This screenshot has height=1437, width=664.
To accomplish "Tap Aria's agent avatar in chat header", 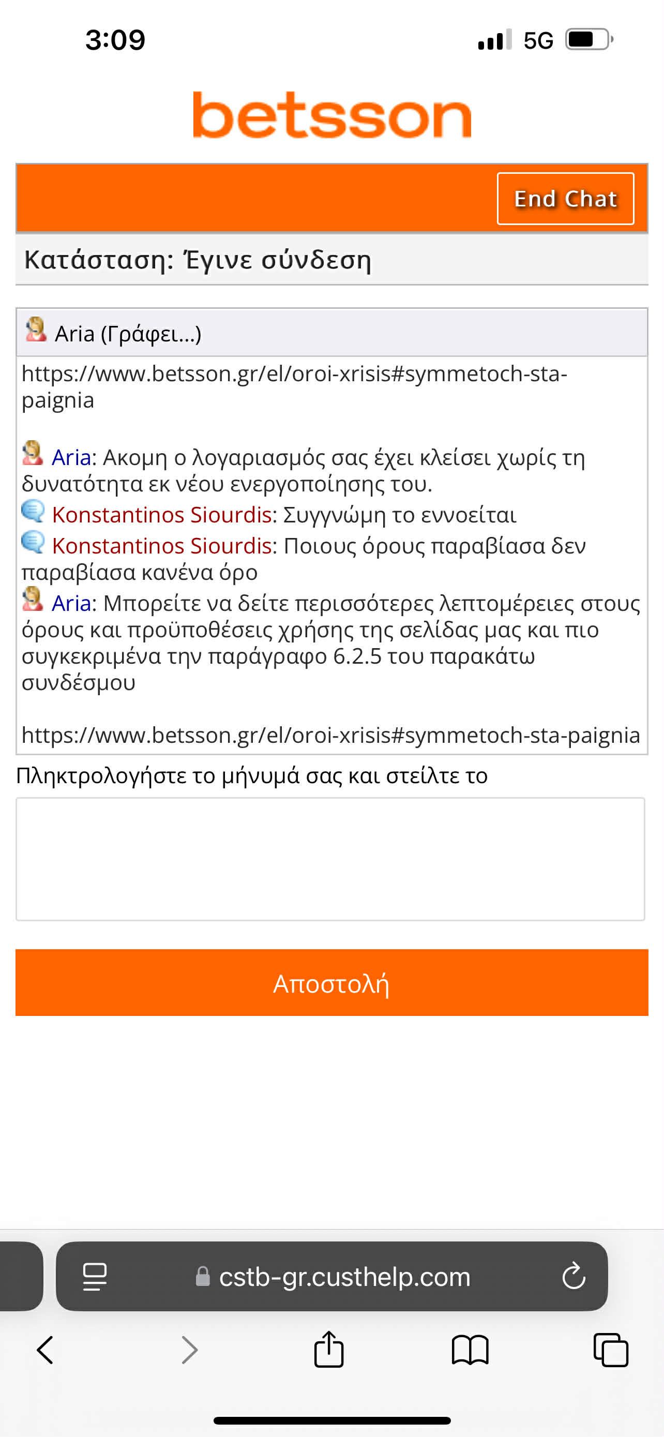I will pos(36,330).
